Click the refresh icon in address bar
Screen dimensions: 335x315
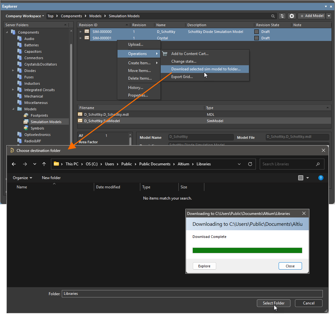250,164
